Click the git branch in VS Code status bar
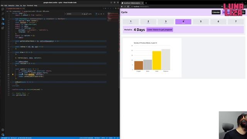247x139 pixels. coord(5,138)
